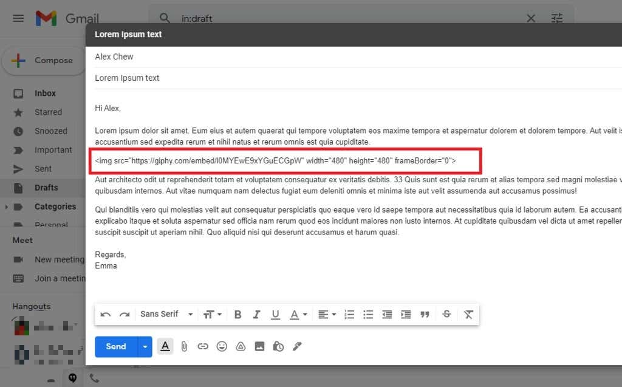Open Gmail's main hamburger menu
This screenshot has width=622, height=387.
(x=18, y=18)
